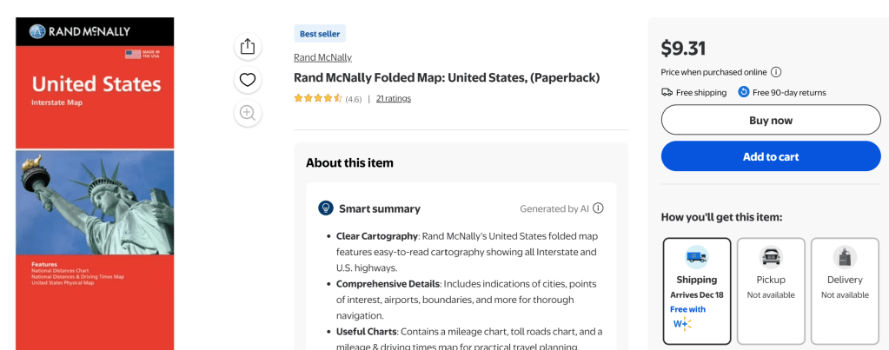Click the Free 90-day returns icon
The width and height of the screenshot is (889, 350).
click(x=744, y=92)
